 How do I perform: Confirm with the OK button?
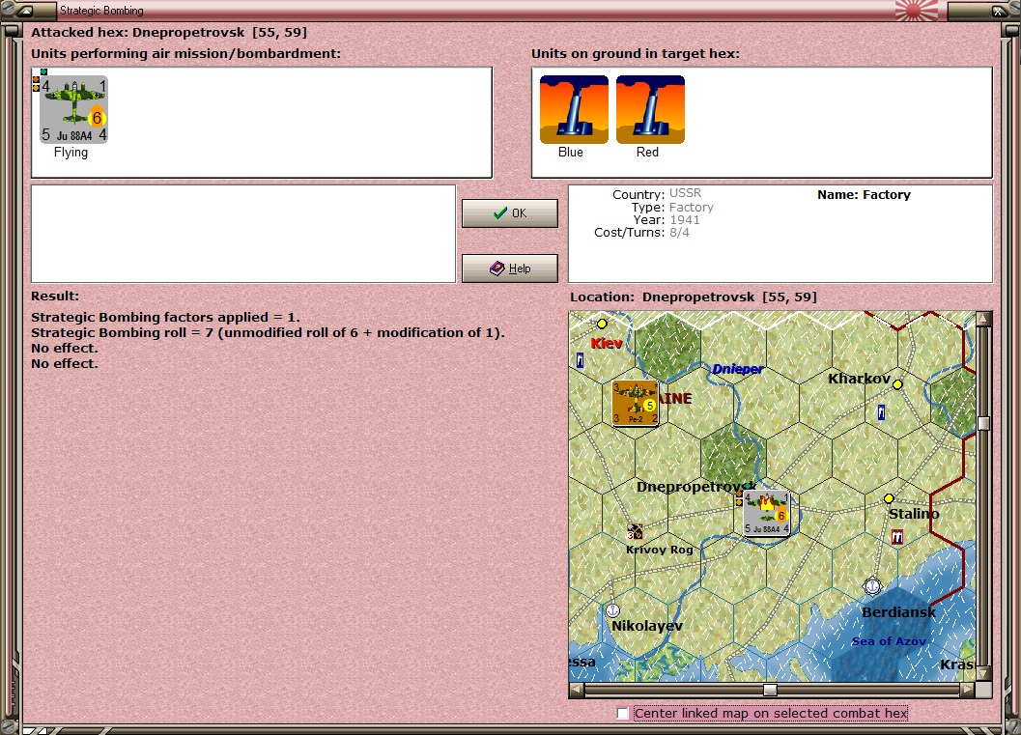(x=510, y=212)
